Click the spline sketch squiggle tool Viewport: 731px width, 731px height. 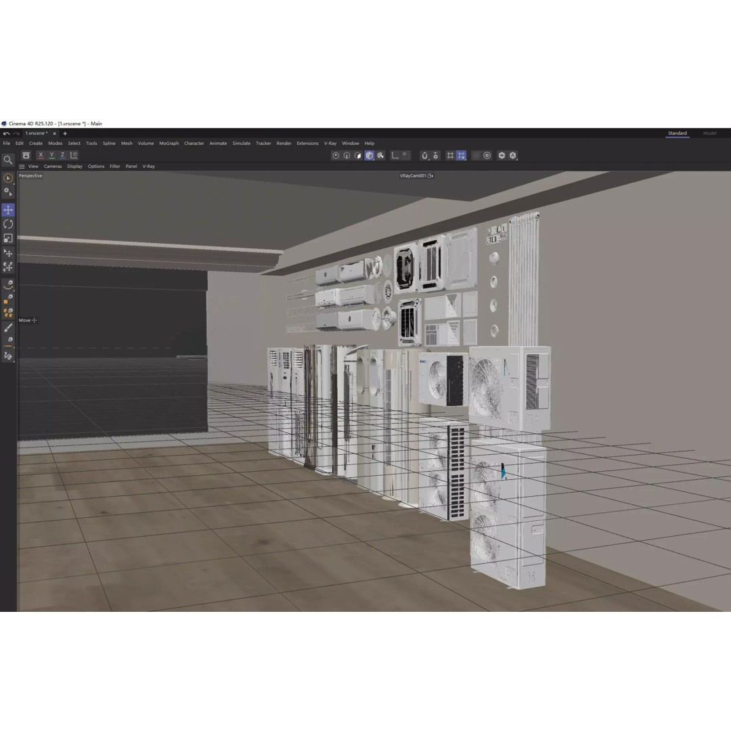8,357
